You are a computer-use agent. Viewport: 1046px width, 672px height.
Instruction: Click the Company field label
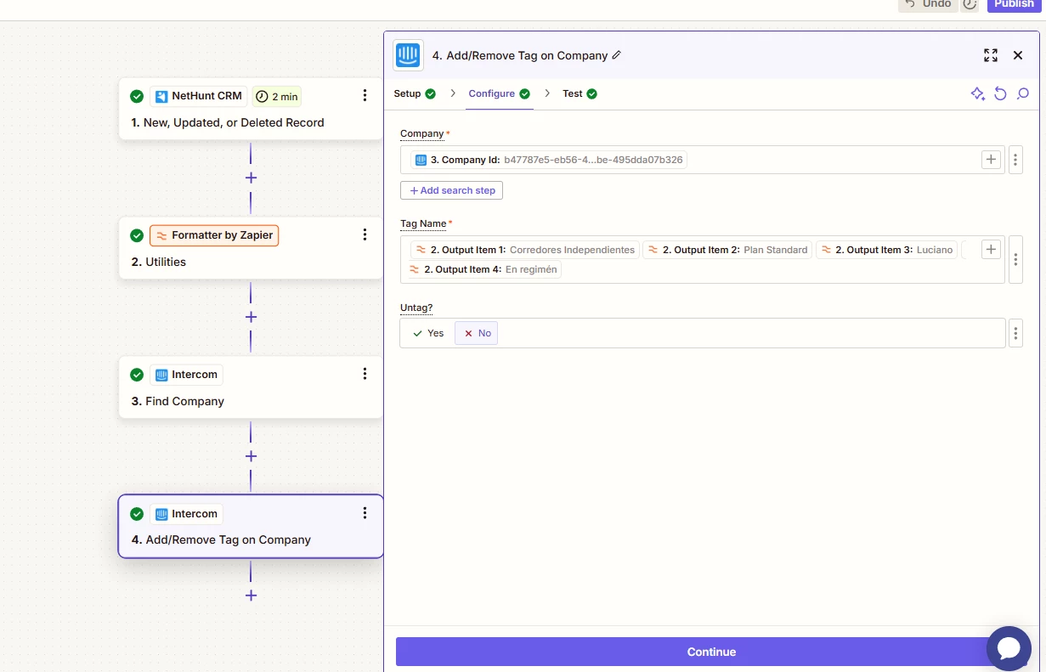422,133
